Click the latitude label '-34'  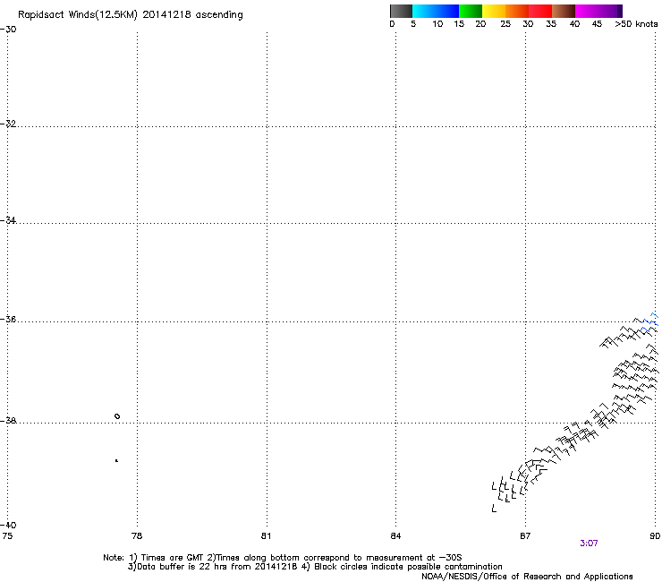pyautogui.click(x=8, y=220)
